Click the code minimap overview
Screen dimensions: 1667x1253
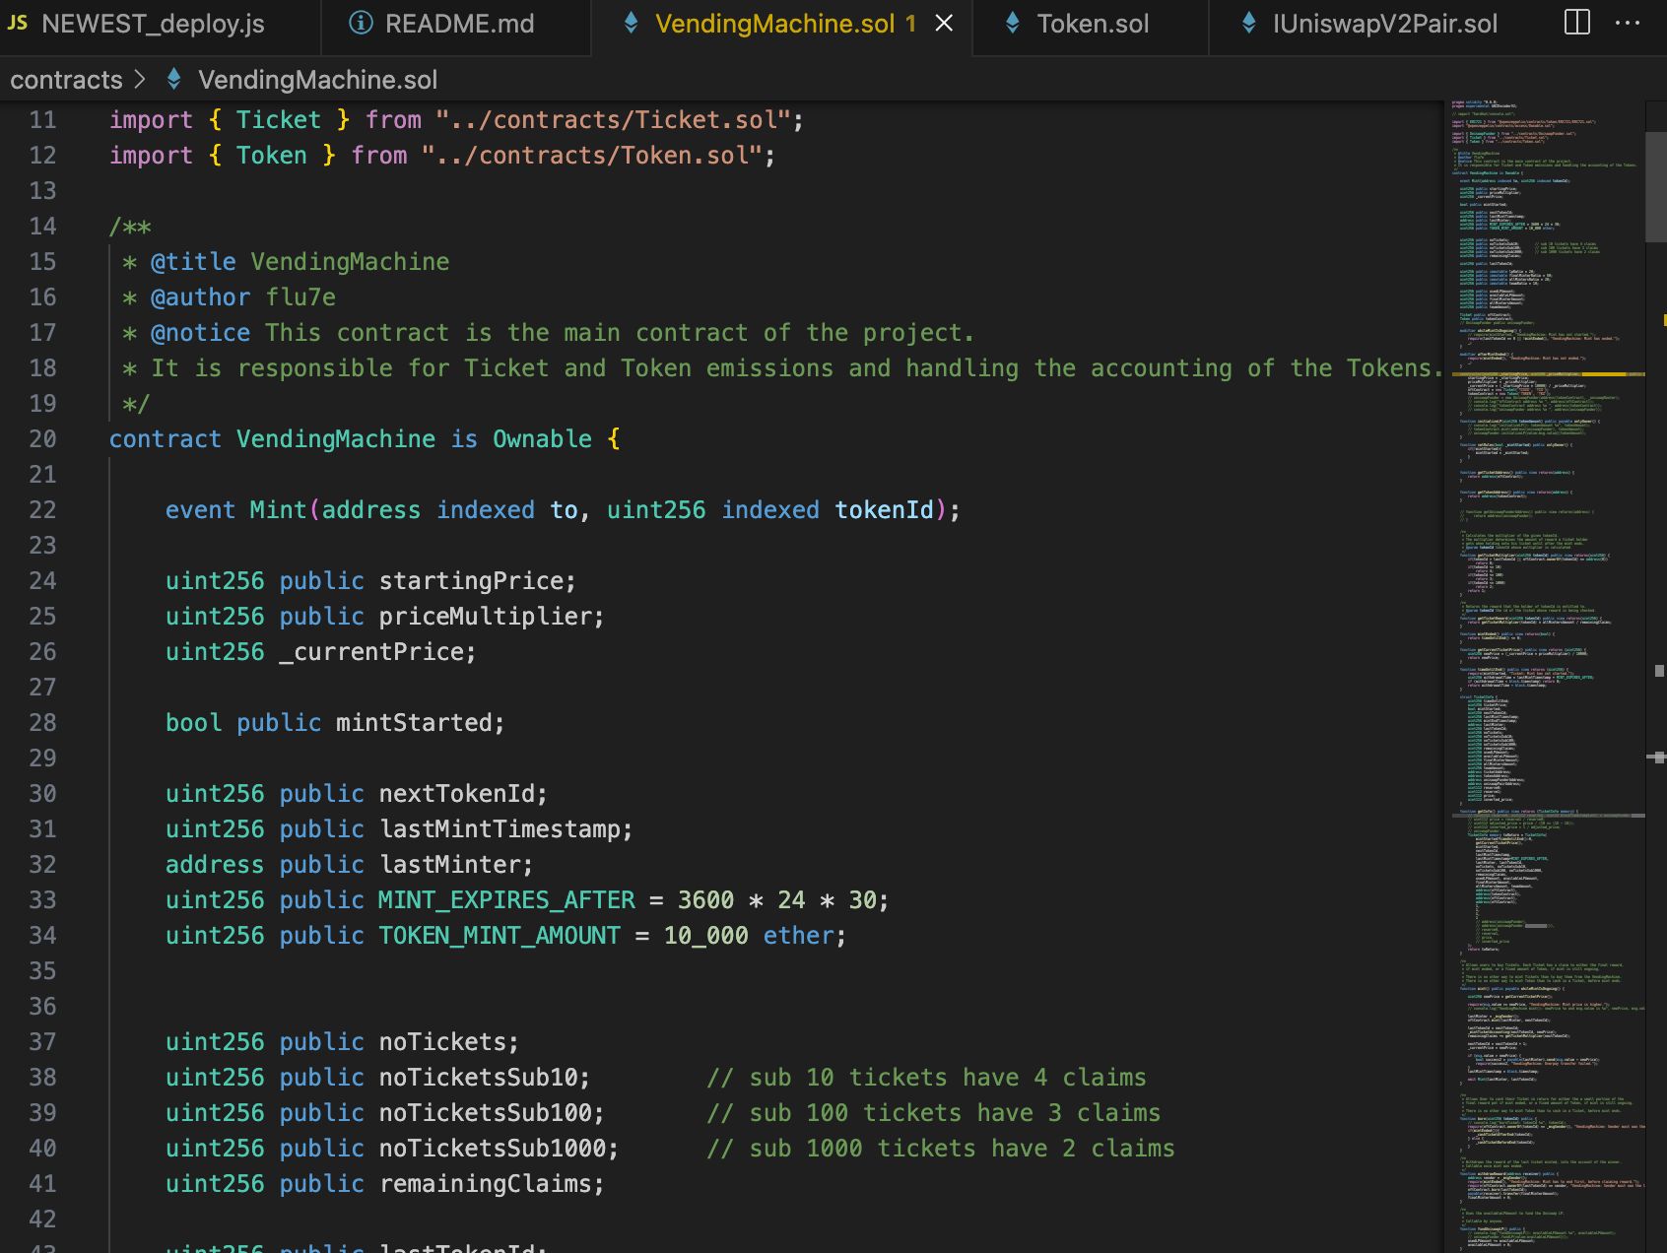[x=1547, y=676]
